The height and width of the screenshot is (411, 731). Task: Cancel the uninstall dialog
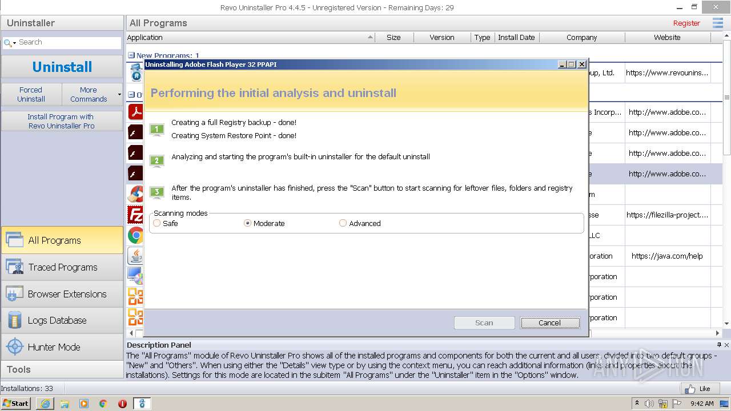(550, 323)
